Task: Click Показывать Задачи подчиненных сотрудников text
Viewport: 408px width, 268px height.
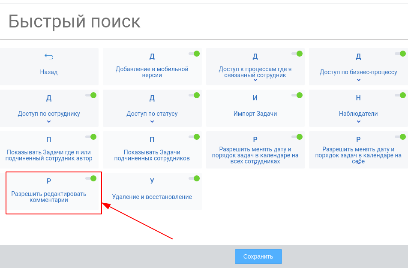Action: click(x=152, y=155)
